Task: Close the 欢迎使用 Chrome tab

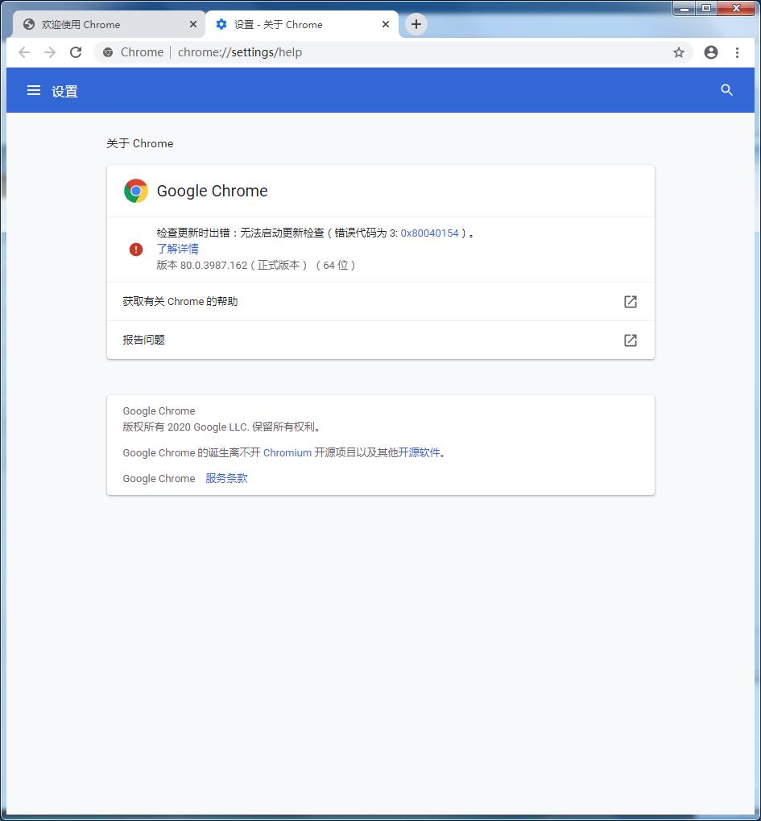Action: pyautogui.click(x=193, y=24)
